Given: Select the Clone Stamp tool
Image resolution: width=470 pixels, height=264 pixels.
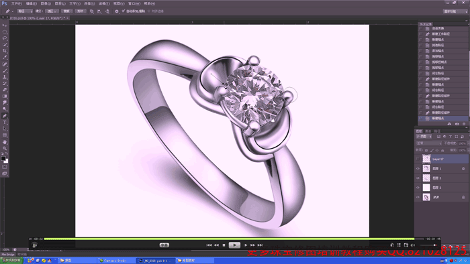Looking at the screenshot, I should pos(5,77).
